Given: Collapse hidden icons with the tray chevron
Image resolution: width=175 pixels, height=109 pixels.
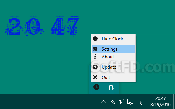Looking at the screenshot, I should pyautogui.click(x=104, y=102).
